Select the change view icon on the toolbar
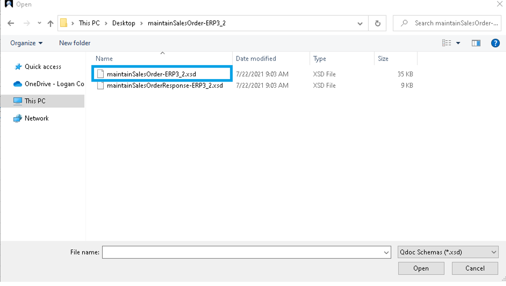This screenshot has height=286, width=506. click(447, 42)
